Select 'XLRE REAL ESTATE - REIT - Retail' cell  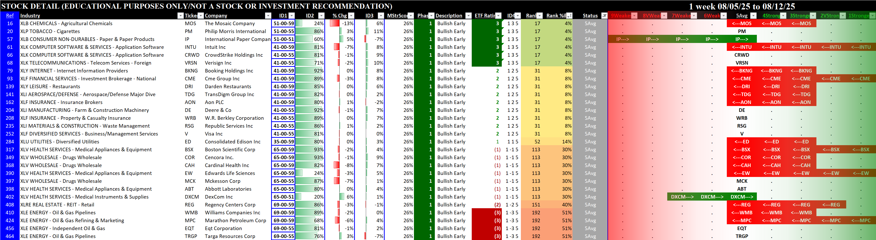tap(102, 205)
